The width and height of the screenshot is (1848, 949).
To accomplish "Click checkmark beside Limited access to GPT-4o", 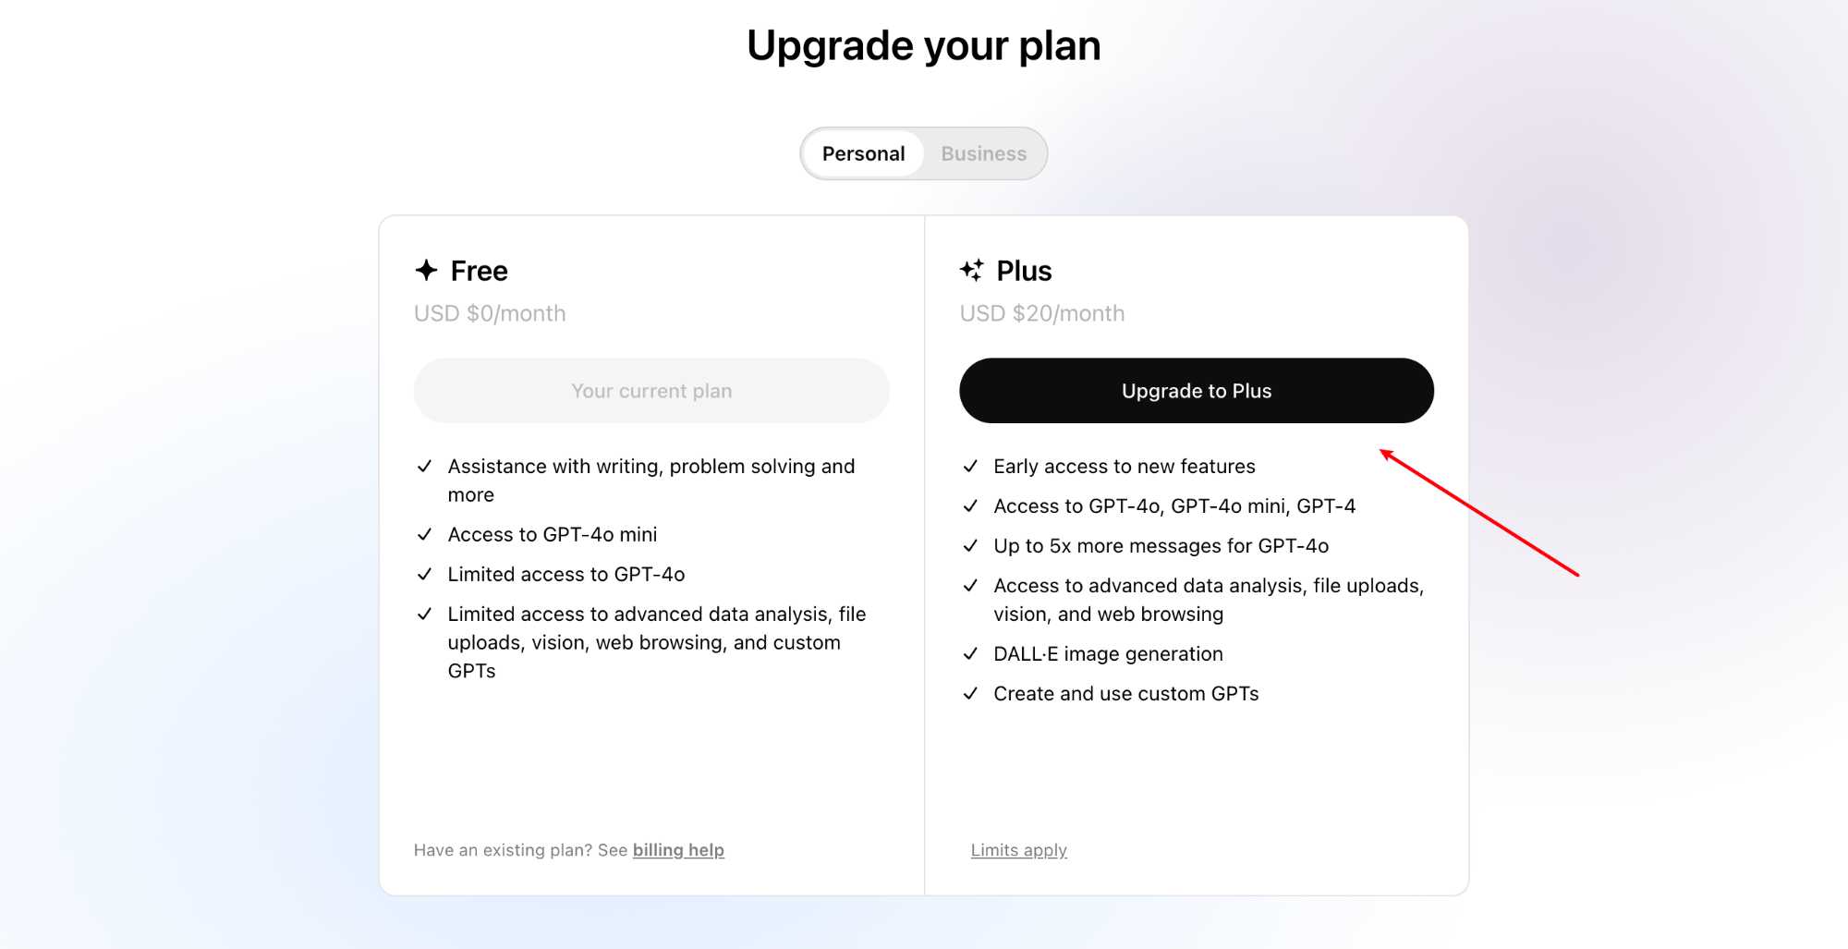I will [424, 575].
